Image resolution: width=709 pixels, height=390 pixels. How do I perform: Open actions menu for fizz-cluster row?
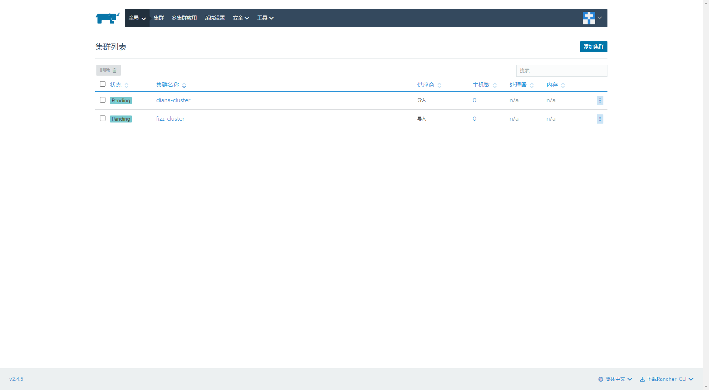(x=600, y=119)
